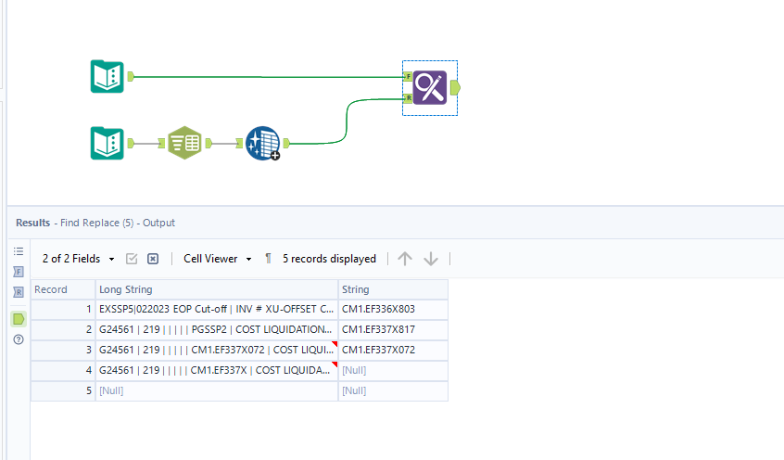The image size is (784, 460).
Task: Click Text To Columns input anchor
Action: pos(161,144)
